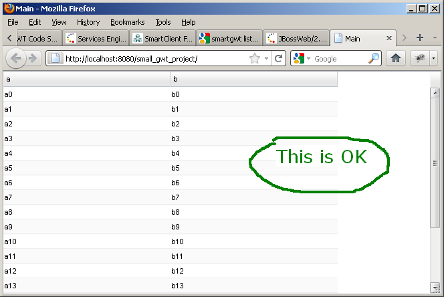Click the page's vertical scrollbar thumb

(435, 163)
